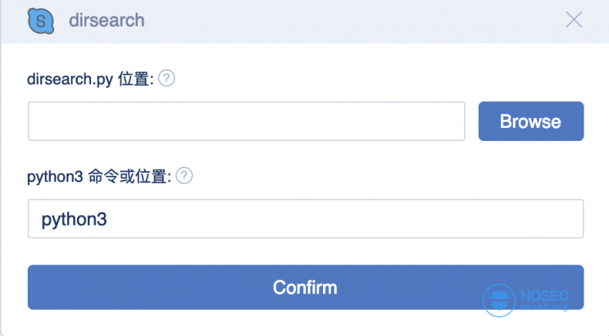Image resolution: width=609 pixels, height=336 pixels.
Task: Click the question mark beside 位置 label
Action: click(167, 78)
